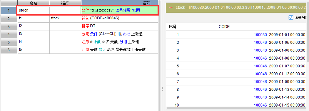Select the date 2009-01-15 00:00:00
This screenshot has width=309, height=111.
tap(287, 105)
